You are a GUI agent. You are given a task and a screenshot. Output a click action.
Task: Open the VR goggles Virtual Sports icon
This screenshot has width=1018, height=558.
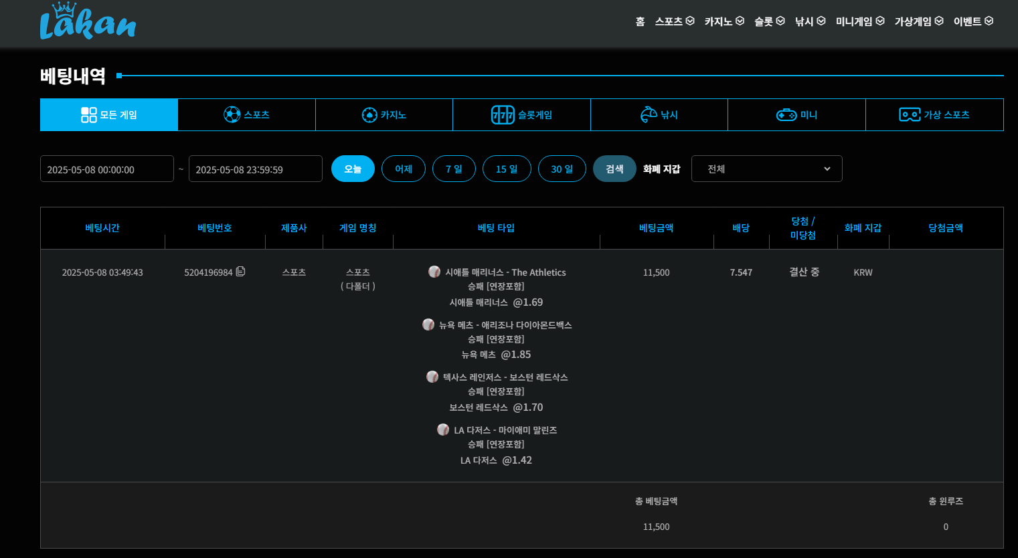[910, 115]
